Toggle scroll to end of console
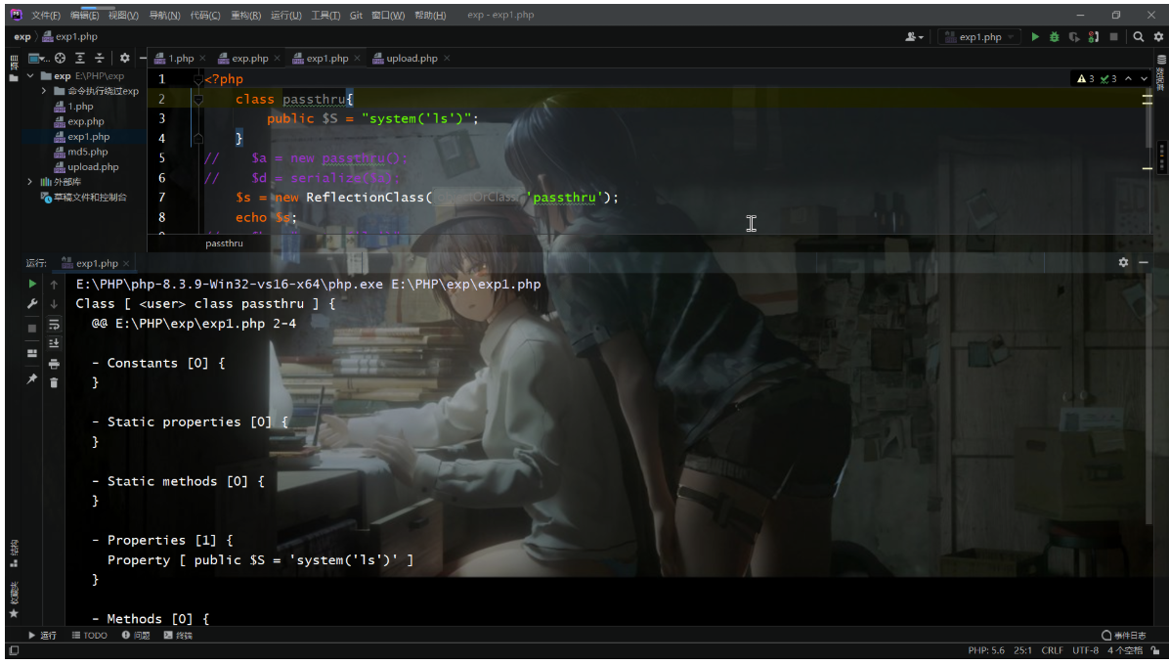 point(54,343)
